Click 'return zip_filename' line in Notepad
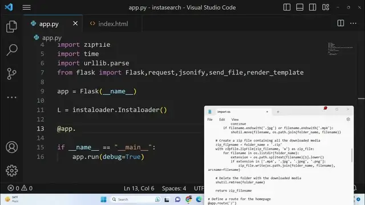The height and width of the screenshot is (205, 365). 233,191
